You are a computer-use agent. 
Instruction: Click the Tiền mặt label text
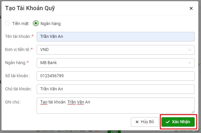pyautogui.click(x=21, y=23)
